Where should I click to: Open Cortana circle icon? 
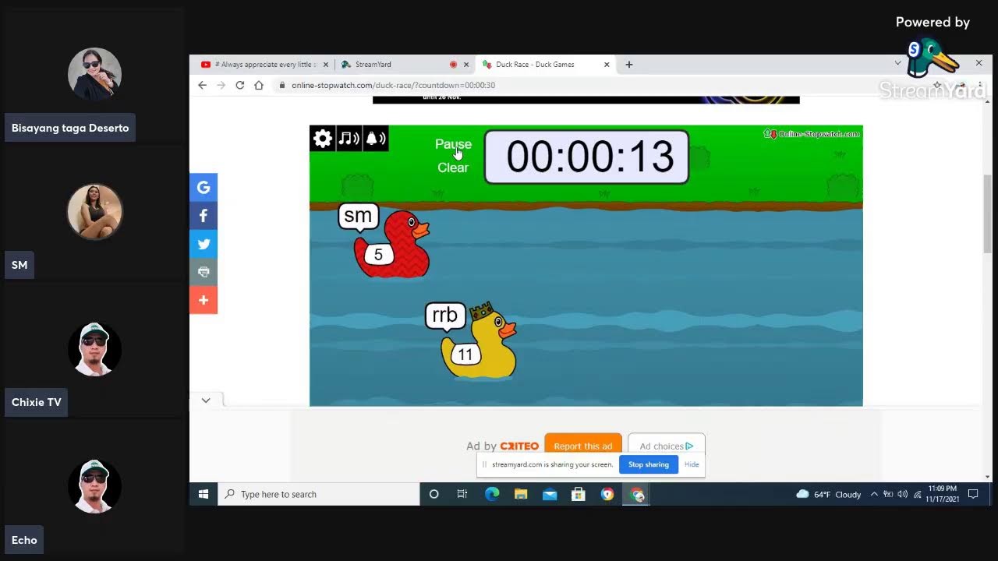[x=434, y=494]
